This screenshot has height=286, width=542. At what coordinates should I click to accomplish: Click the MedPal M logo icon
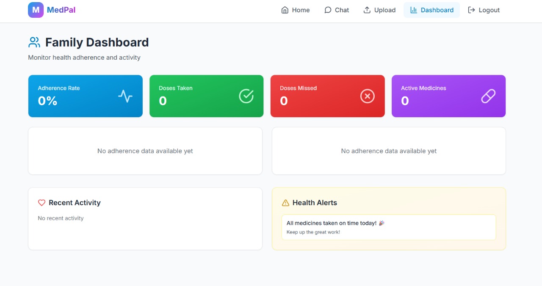pyautogui.click(x=36, y=10)
